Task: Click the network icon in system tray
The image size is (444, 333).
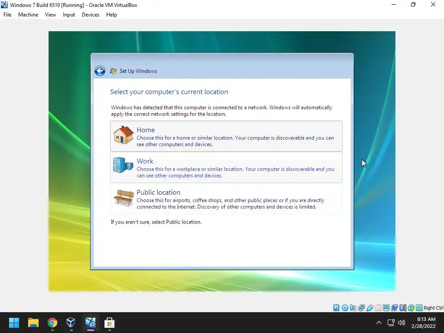Action: [x=391, y=323]
